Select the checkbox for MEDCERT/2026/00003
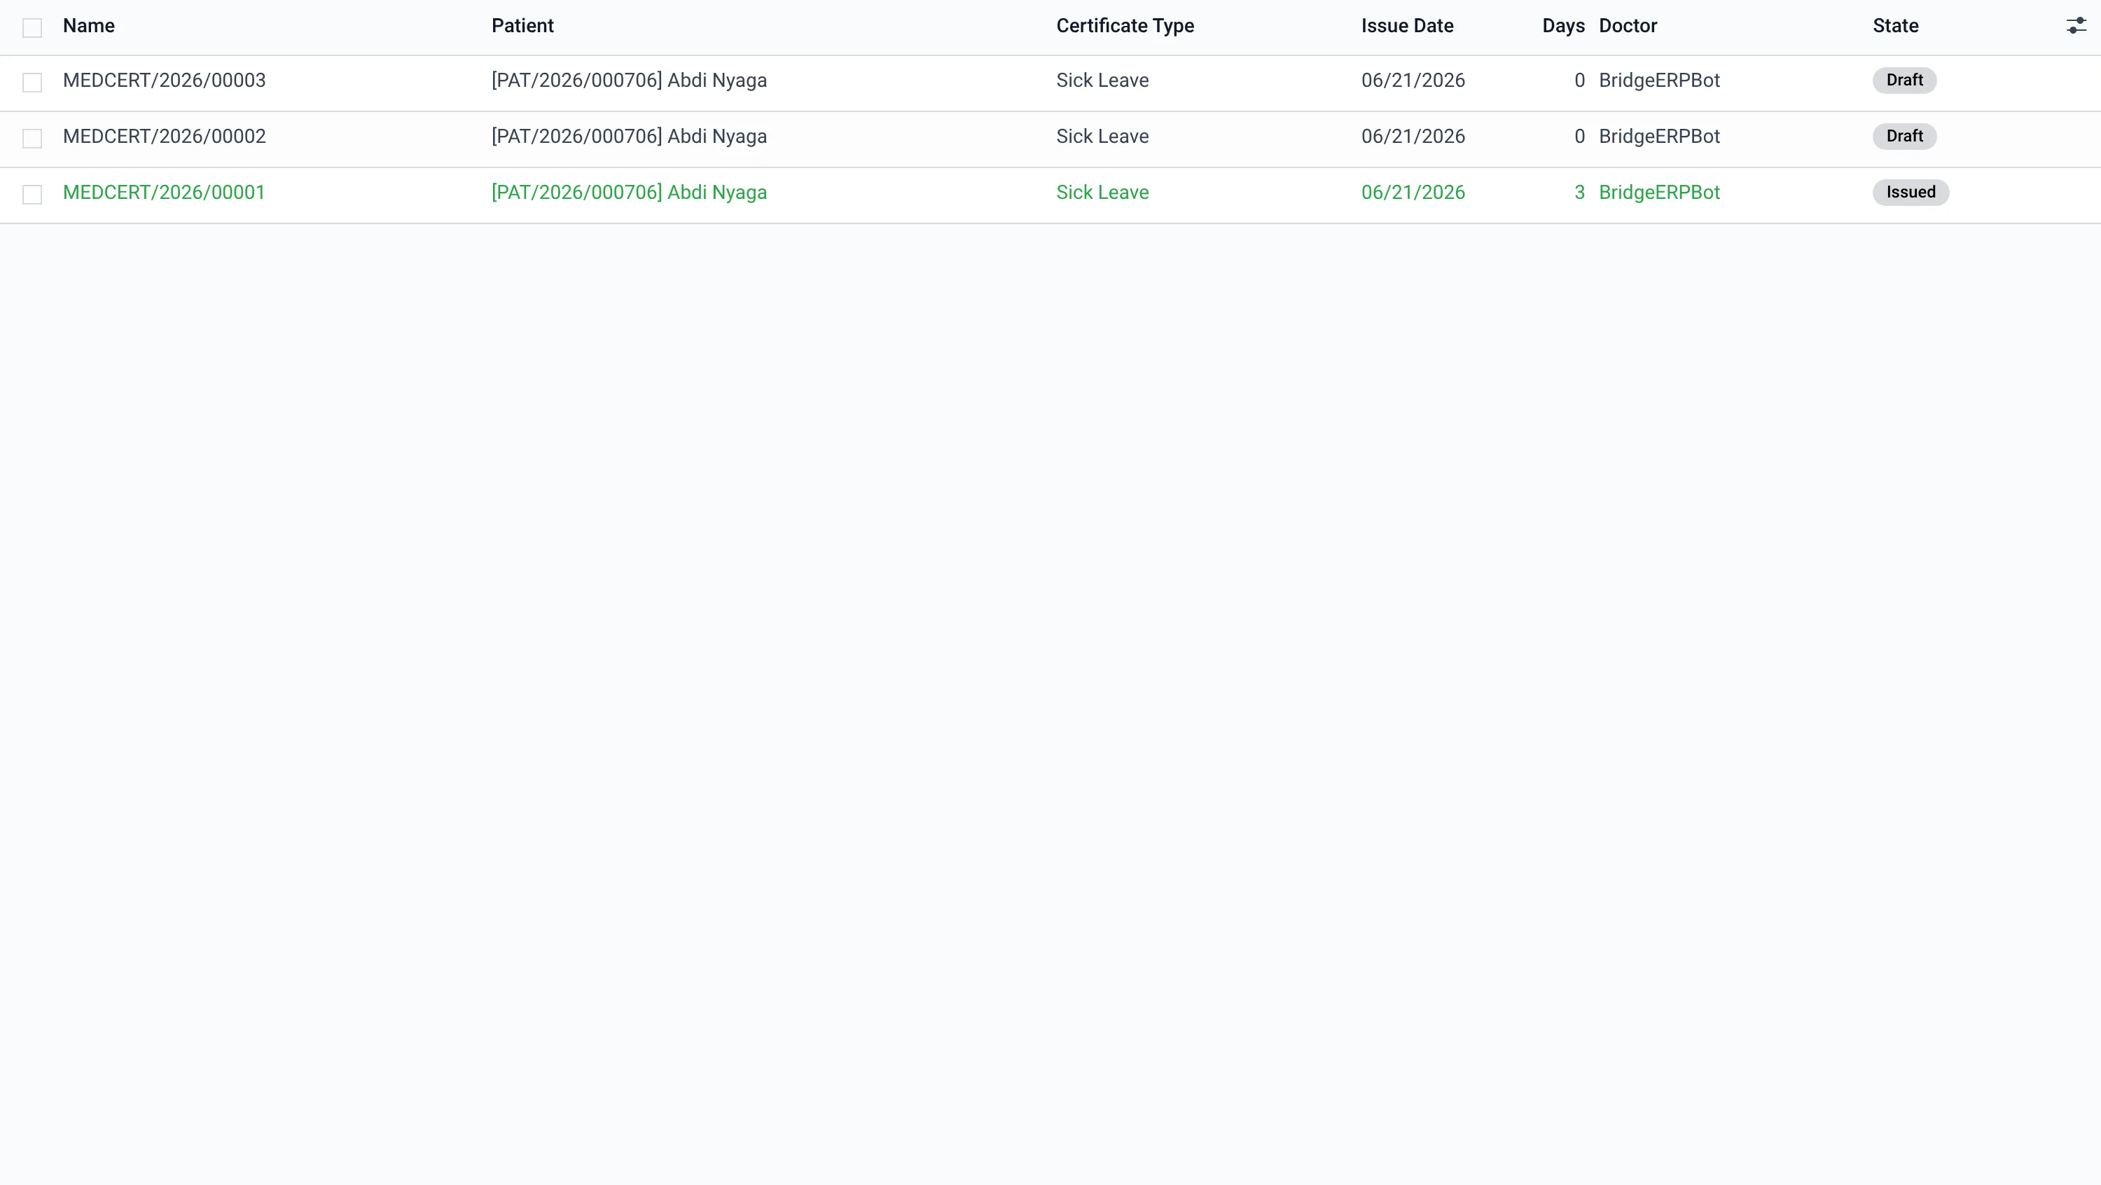2101x1185 pixels. (x=32, y=83)
